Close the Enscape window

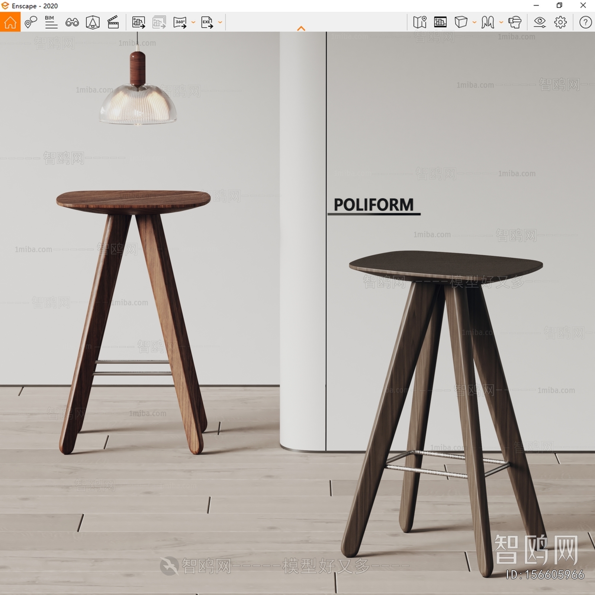pyautogui.click(x=583, y=6)
